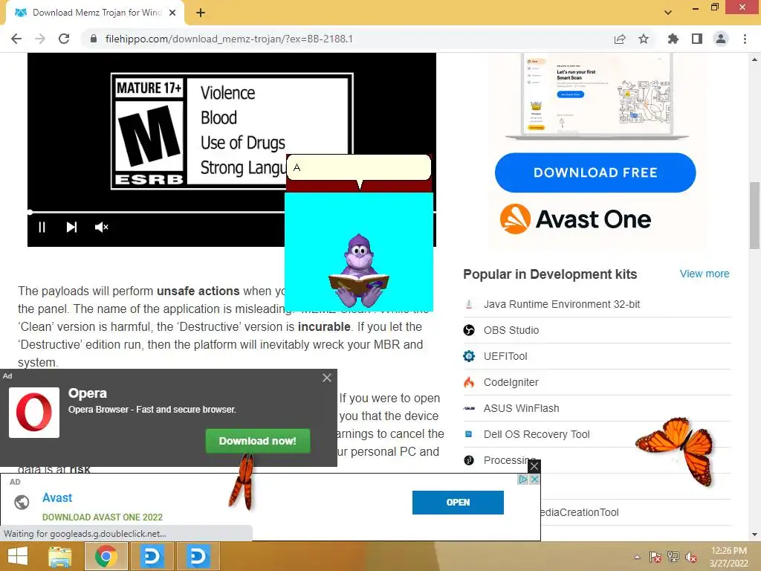
Task: Open the UEFITool link
Action: (505, 356)
